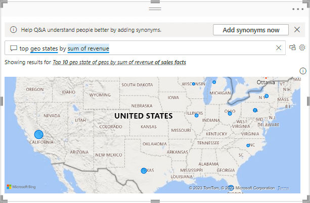Screen dimensions: 310x203
Task: Select the Wisconsin bubble on map
Action: pos(194,84)
